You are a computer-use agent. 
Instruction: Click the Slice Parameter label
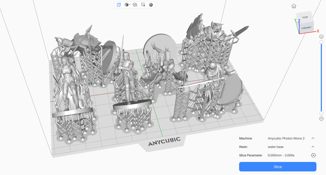(251, 155)
